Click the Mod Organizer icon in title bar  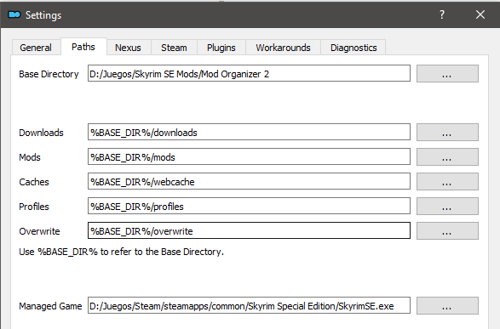14,14
